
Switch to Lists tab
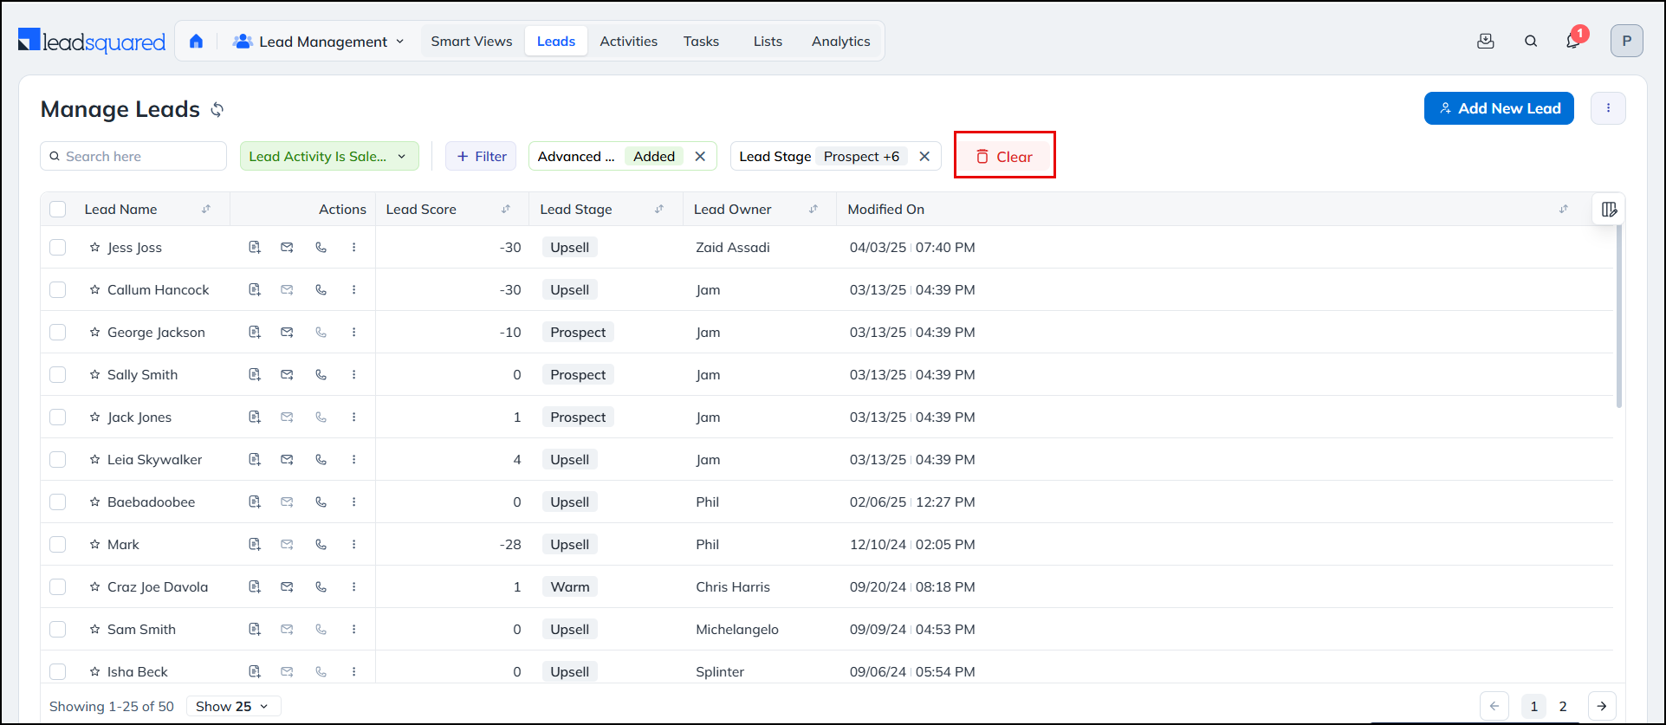768,42
